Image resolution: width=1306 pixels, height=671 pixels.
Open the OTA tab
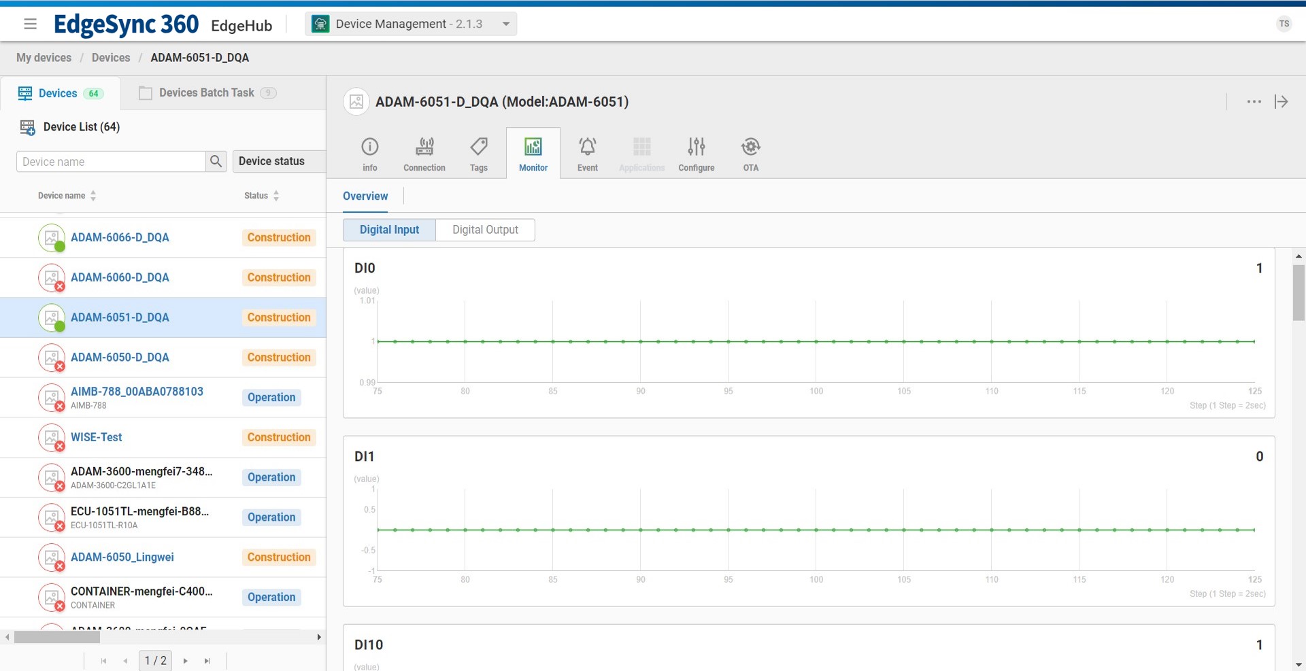click(x=751, y=154)
